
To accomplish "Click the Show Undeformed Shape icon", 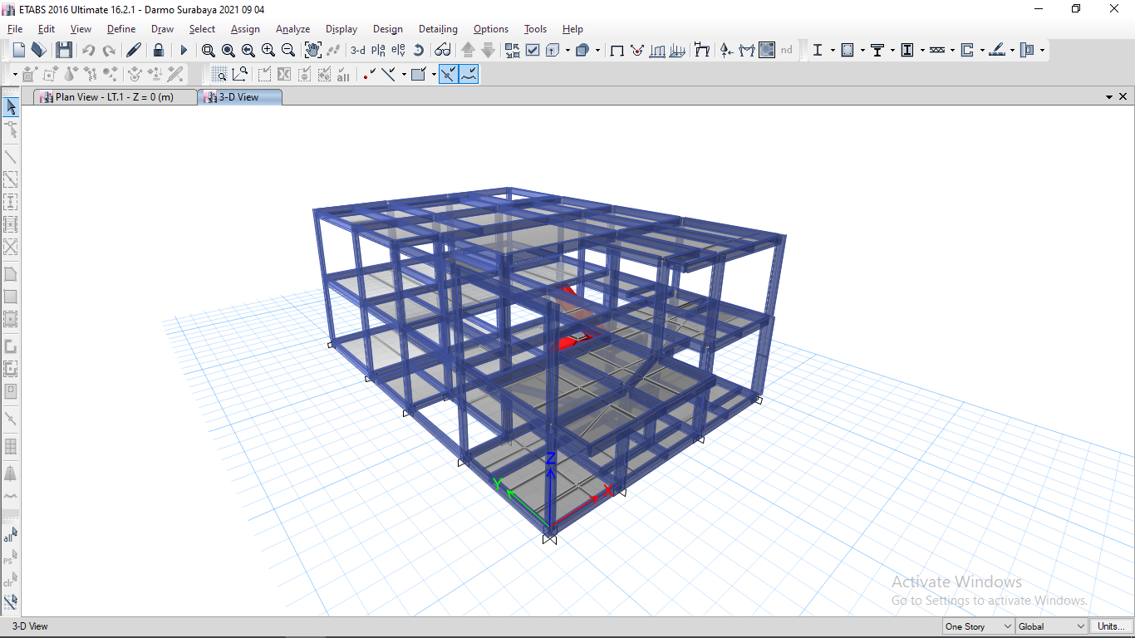I will tap(617, 50).
